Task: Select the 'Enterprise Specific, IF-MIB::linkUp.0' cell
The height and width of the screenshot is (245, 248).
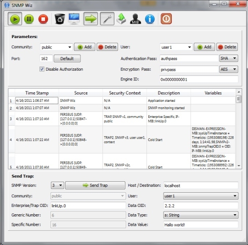Action: [169, 119]
